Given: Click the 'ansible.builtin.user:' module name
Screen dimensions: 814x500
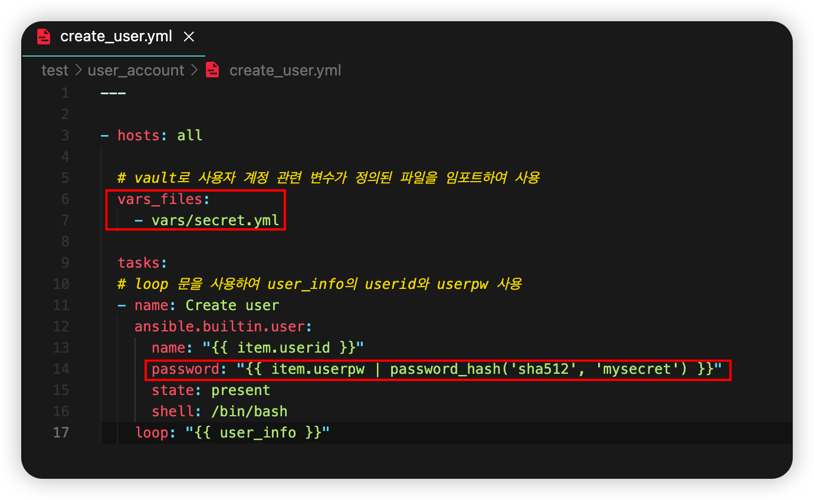Looking at the screenshot, I should [x=223, y=327].
